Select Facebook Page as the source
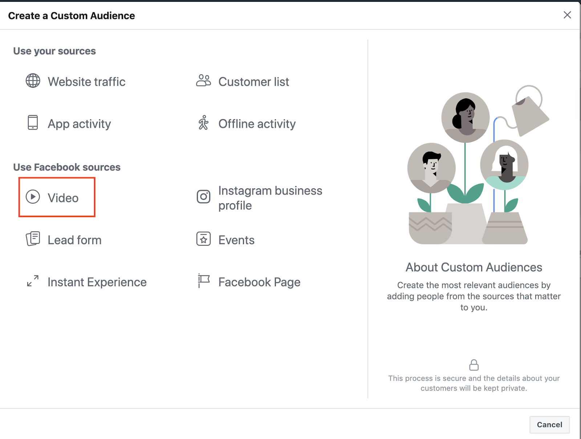 click(259, 282)
